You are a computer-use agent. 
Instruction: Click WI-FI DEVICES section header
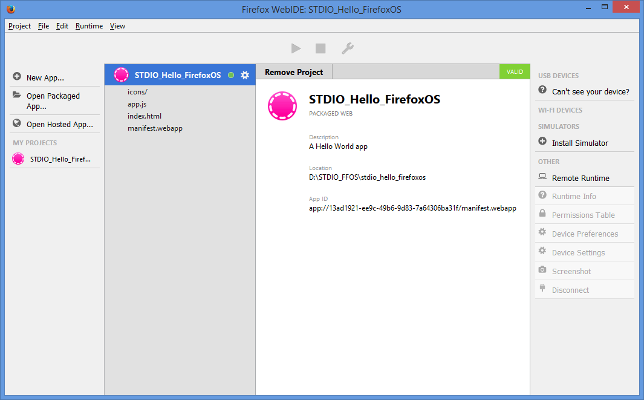coord(560,110)
